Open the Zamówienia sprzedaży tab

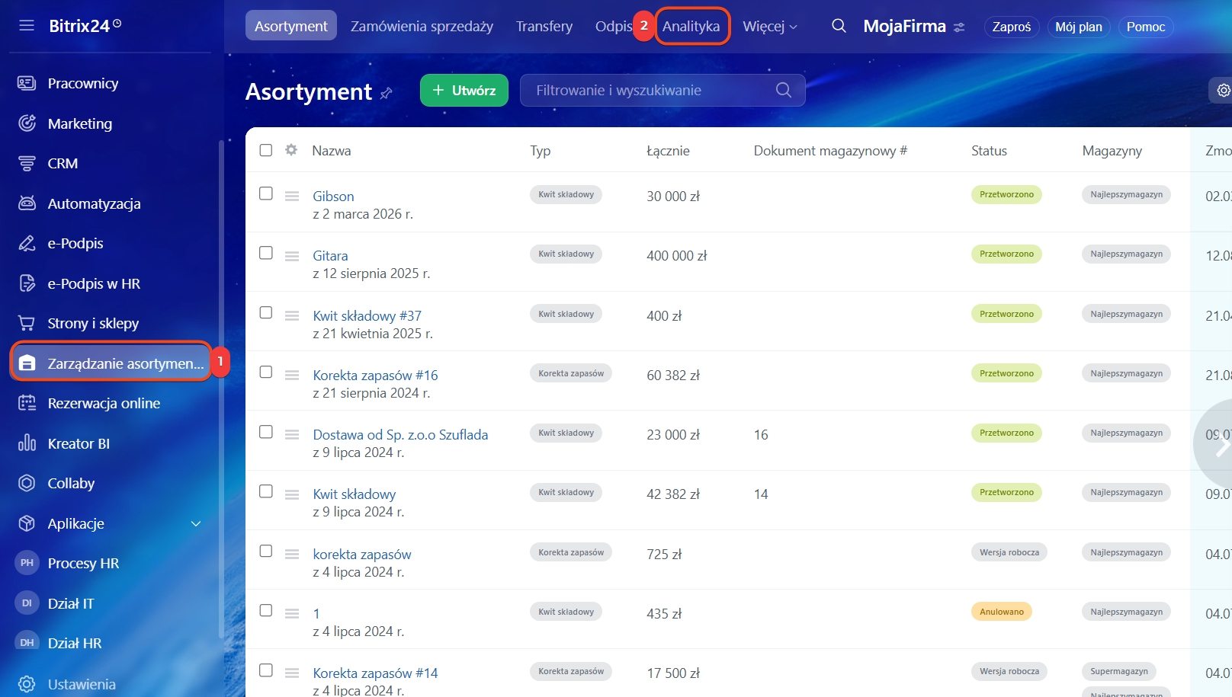tap(422, 27)
